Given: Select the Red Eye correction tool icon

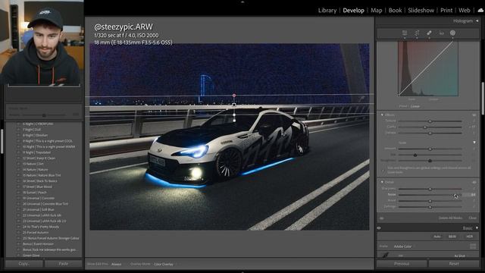Looking at the screenshot, I should [441, 33].
